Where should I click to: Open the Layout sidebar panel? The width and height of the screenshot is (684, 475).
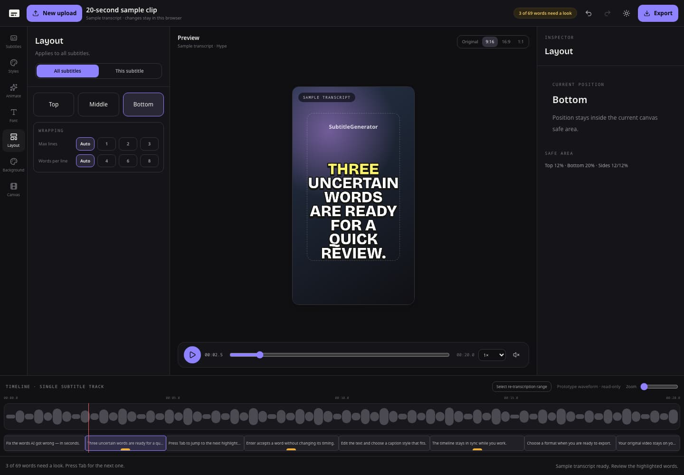pos(13,140)
